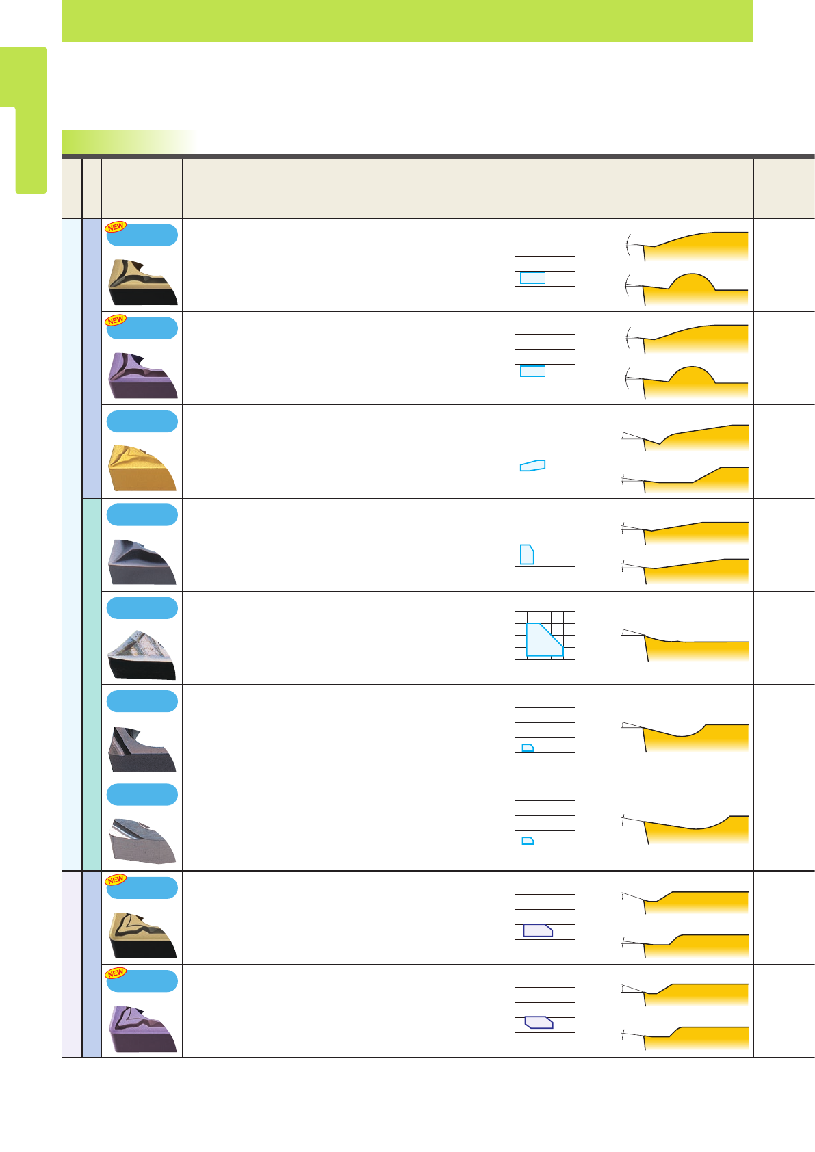Select the lime green side tab on page edge
The width and height of the screenshot is (815, 1152).
pos(23,120)
